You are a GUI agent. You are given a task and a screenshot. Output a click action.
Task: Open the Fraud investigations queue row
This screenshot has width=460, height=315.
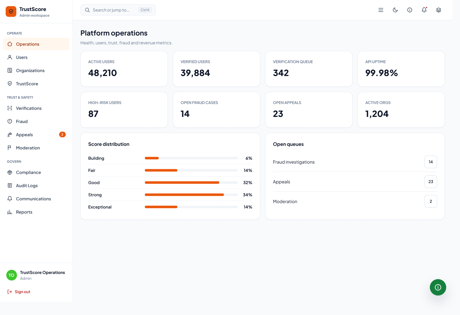355,162
